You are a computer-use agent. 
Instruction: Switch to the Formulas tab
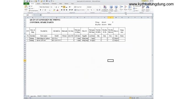click(54, 4)
